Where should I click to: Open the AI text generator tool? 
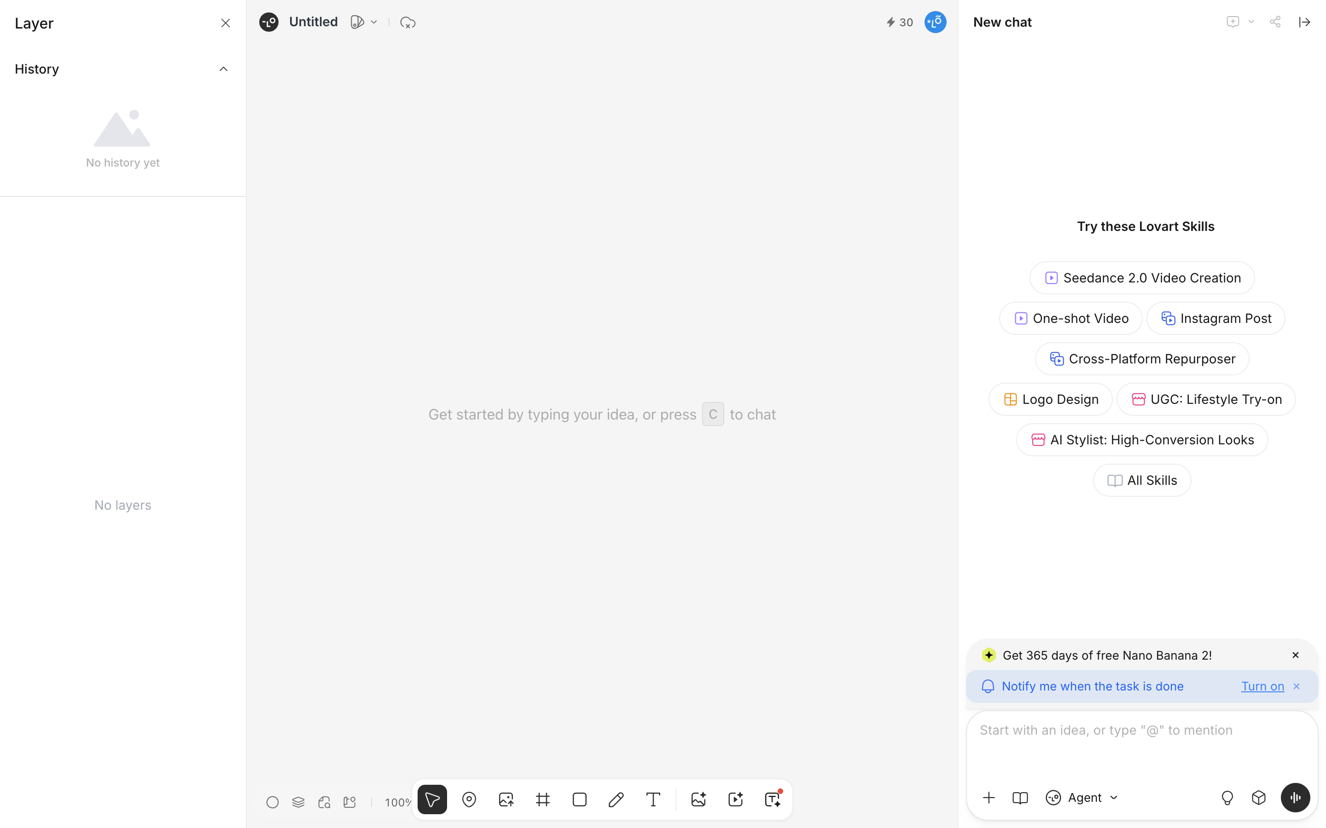coord(773,799)
